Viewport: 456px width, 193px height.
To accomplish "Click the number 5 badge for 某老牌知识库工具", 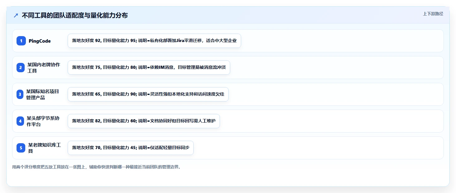I will click(x=21, y=148).
